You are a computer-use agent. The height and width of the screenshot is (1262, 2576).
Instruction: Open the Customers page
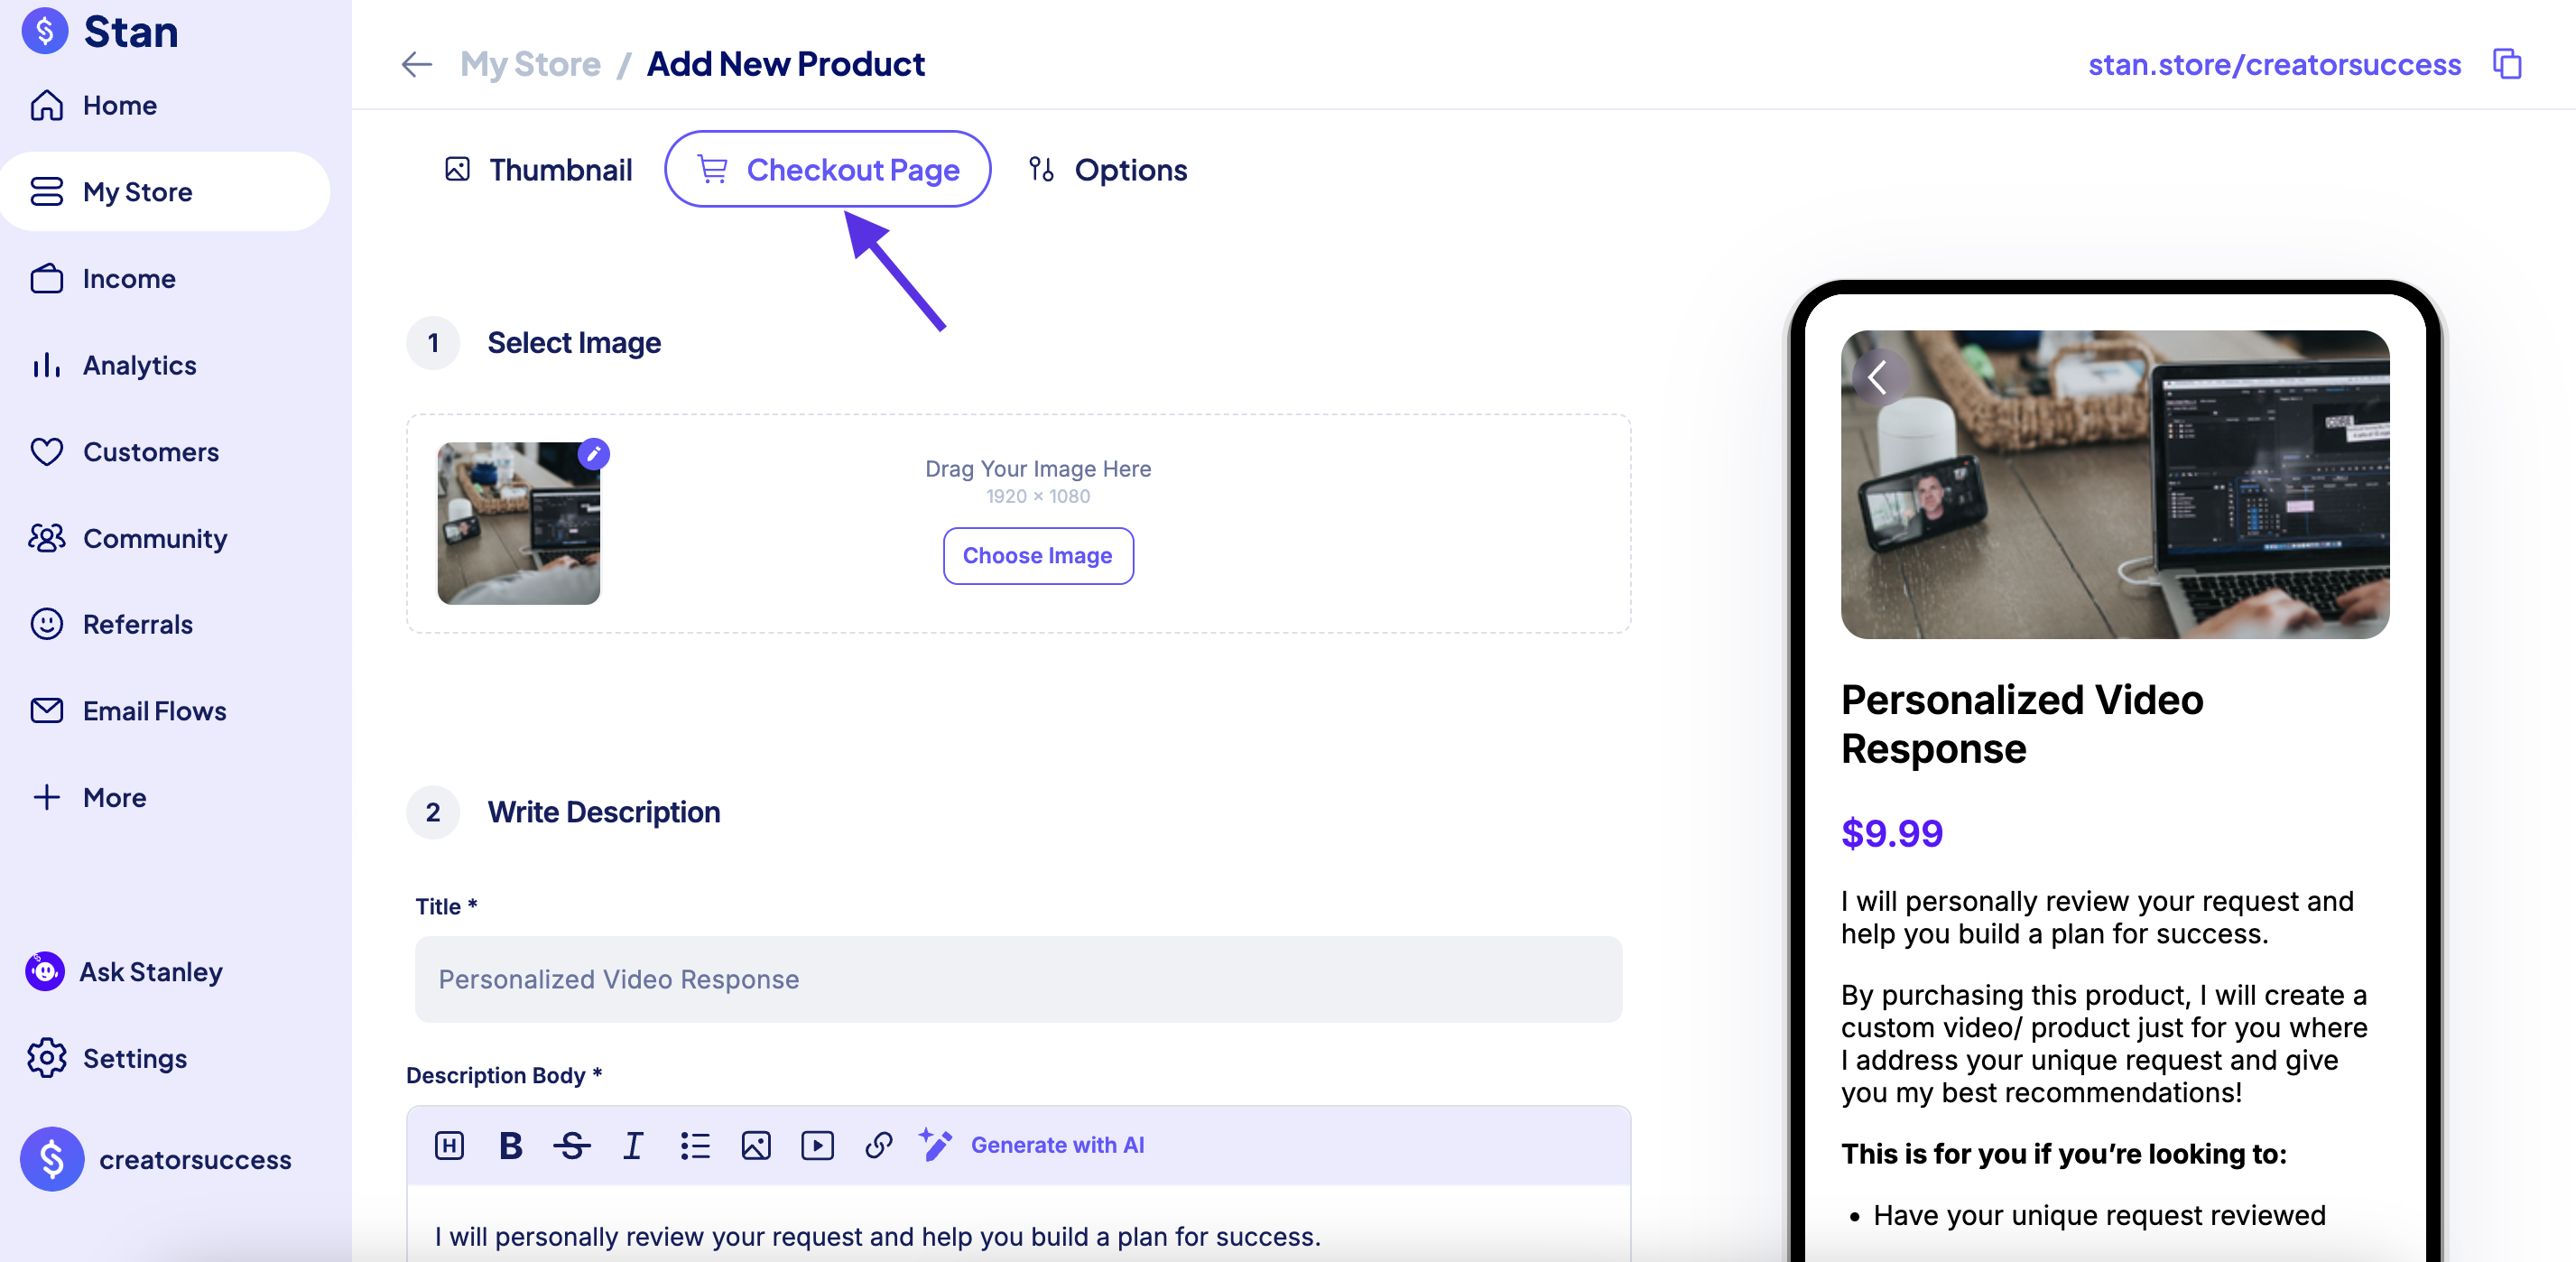(x=150, y=452)
